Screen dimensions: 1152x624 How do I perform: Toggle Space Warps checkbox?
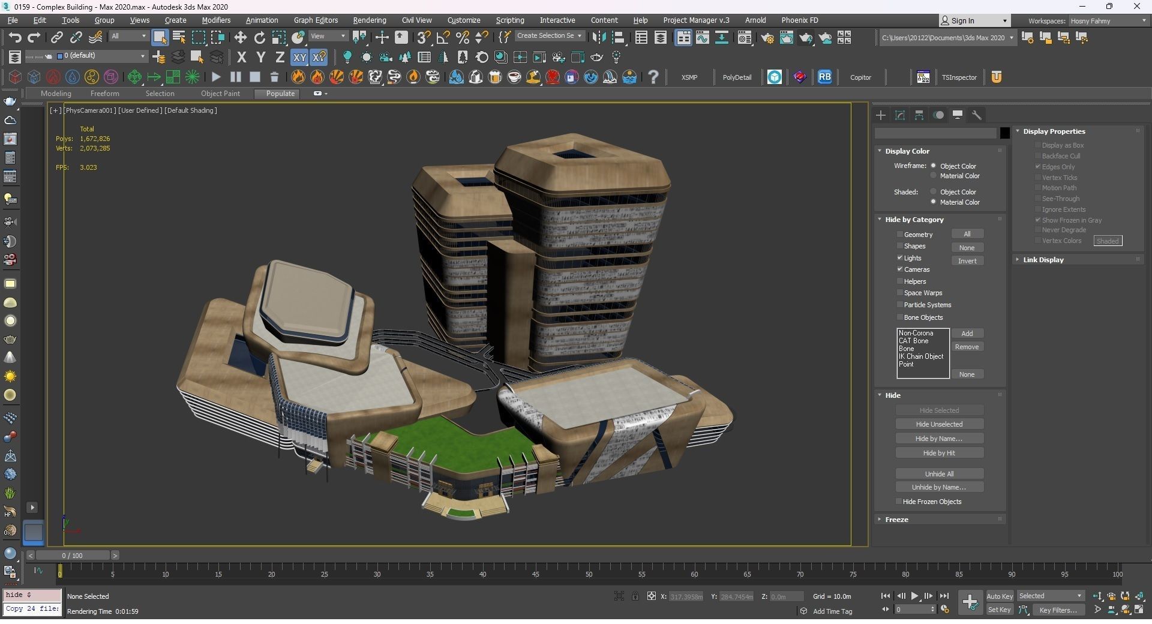(x=900, y=293)
